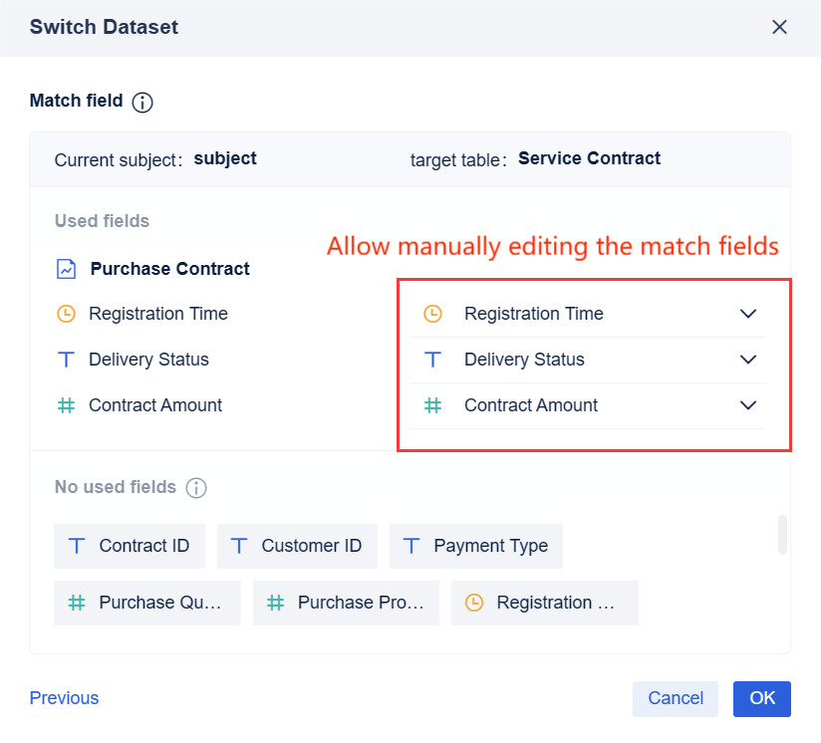Viewport: 821px width, 743px height.
Task: Click the Previous link
Action: click(x=64, y=698)
